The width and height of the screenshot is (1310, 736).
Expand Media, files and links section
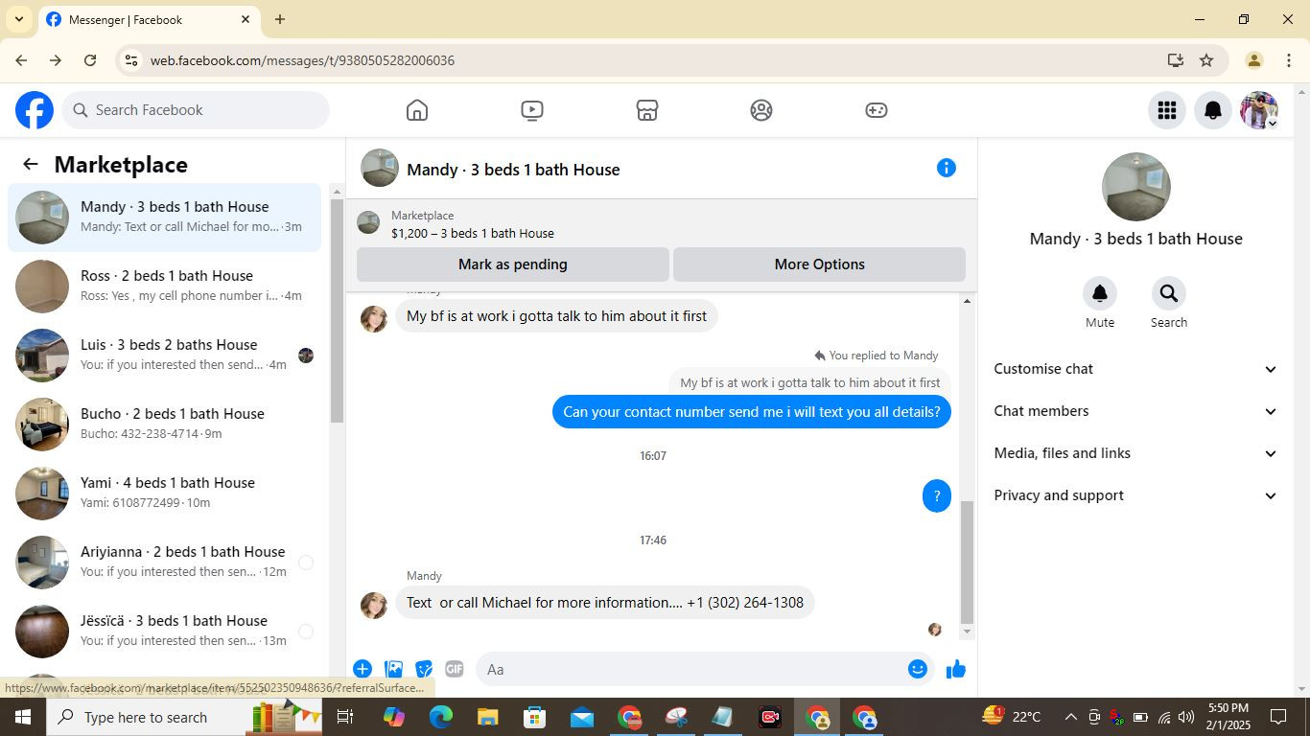click(x=1135, y=453)
